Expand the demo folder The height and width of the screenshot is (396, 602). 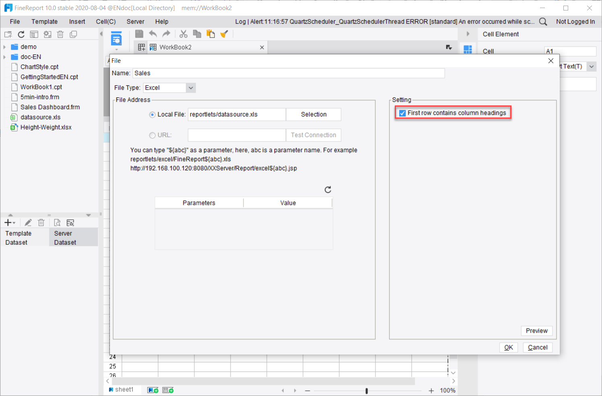pyautogui.click(x=4, y=47)
